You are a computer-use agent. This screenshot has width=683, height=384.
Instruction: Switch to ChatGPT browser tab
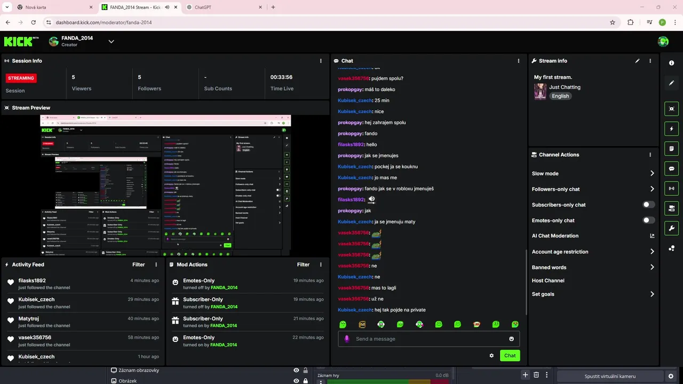point(224,7)
